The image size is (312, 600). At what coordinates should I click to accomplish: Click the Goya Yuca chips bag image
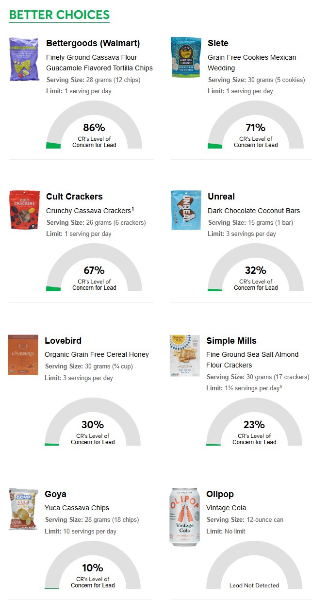pos(23,509)
